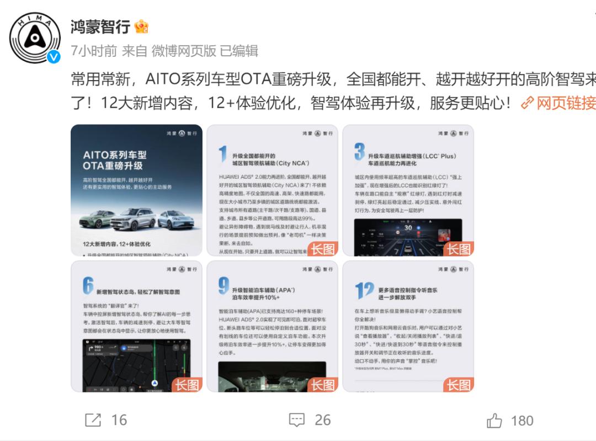Click the 微博网页版 source text

click(x=184, y=51)
